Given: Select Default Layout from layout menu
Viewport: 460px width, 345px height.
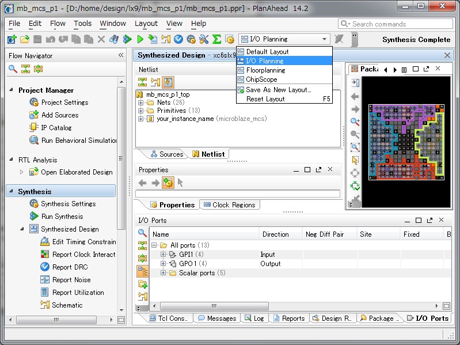Looking at the screenshot, I should (x=284, y=52).
